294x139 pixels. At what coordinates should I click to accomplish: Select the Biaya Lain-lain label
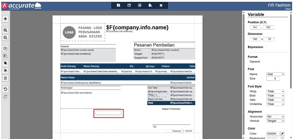155,99
